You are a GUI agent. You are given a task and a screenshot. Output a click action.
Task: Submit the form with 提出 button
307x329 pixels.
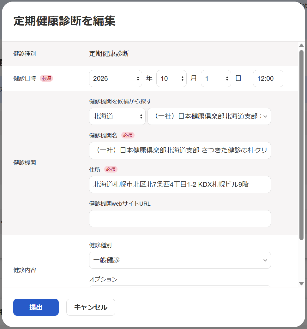pos(36,307)
